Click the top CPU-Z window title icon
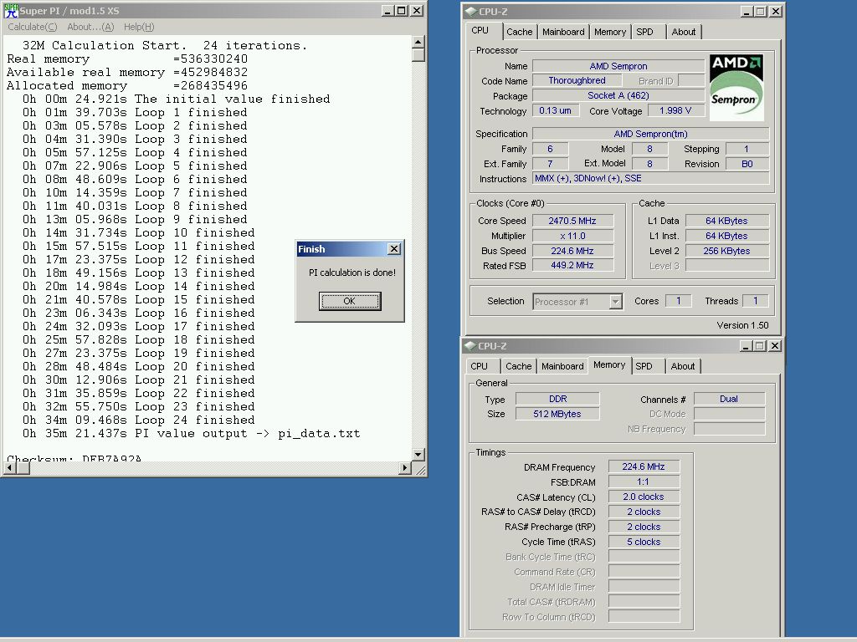857x642 pixels. 470,12
